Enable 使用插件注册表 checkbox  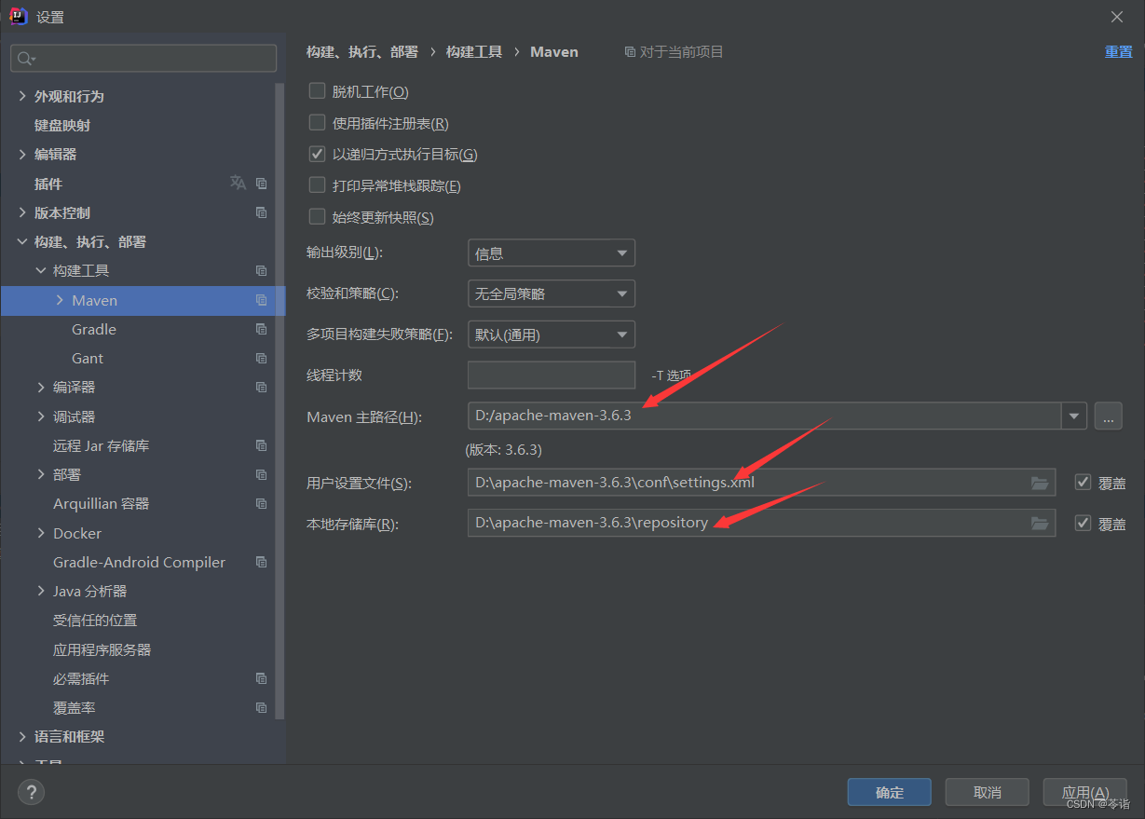click(317, 122)
